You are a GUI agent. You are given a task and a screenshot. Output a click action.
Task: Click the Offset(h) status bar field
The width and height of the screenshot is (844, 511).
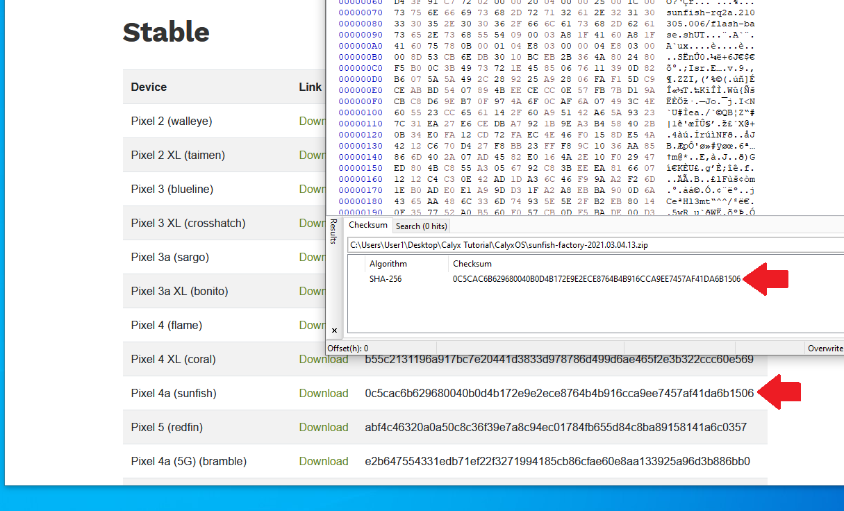(x=349, y=349)
